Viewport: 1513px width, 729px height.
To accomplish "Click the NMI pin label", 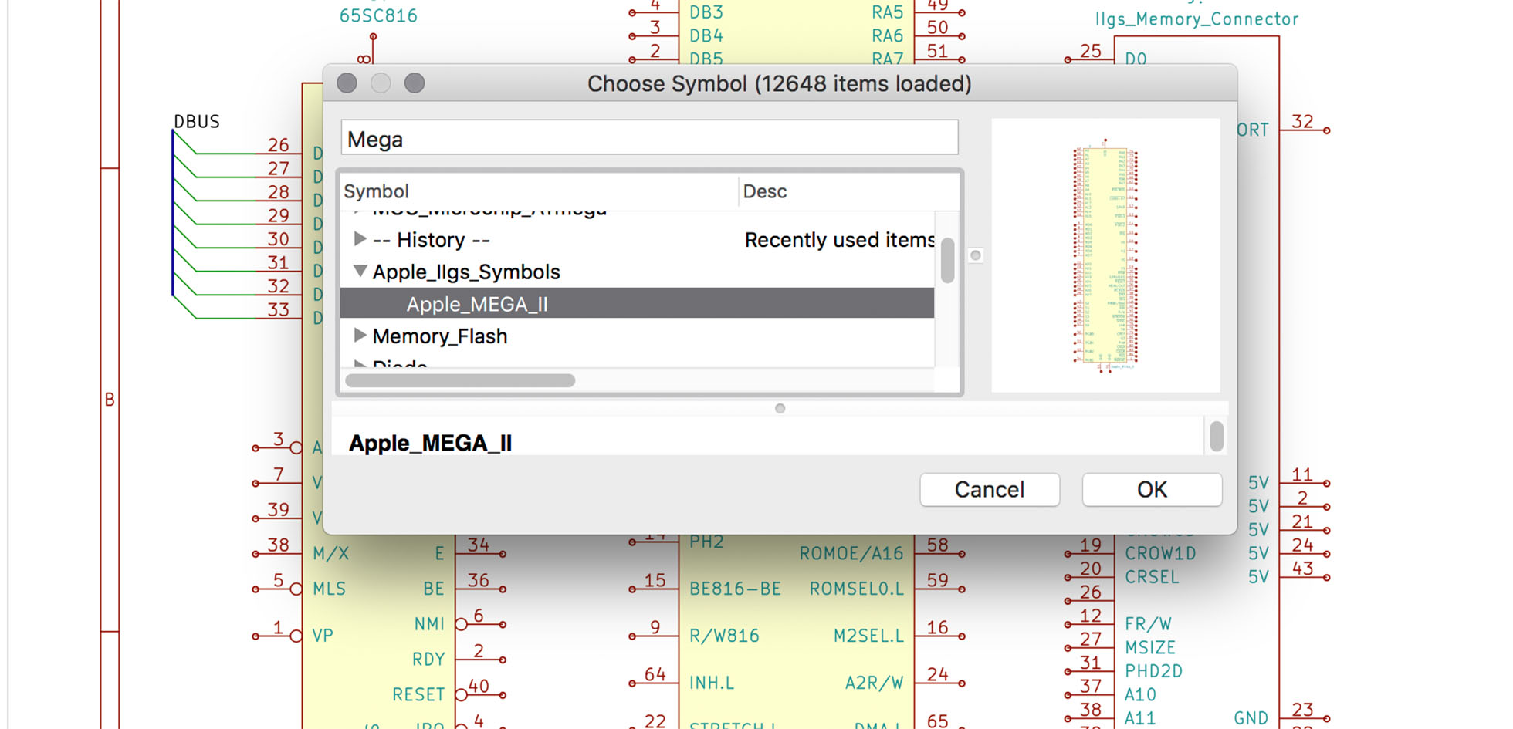I will (429, 623).
